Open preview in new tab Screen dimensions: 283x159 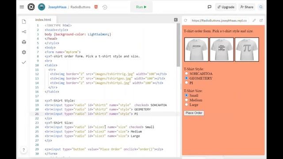[x=261, y=20]
